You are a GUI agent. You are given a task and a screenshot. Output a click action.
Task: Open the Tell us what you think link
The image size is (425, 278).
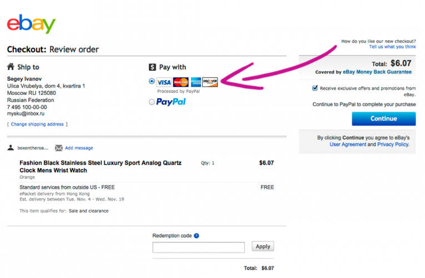tap(392, 47)
